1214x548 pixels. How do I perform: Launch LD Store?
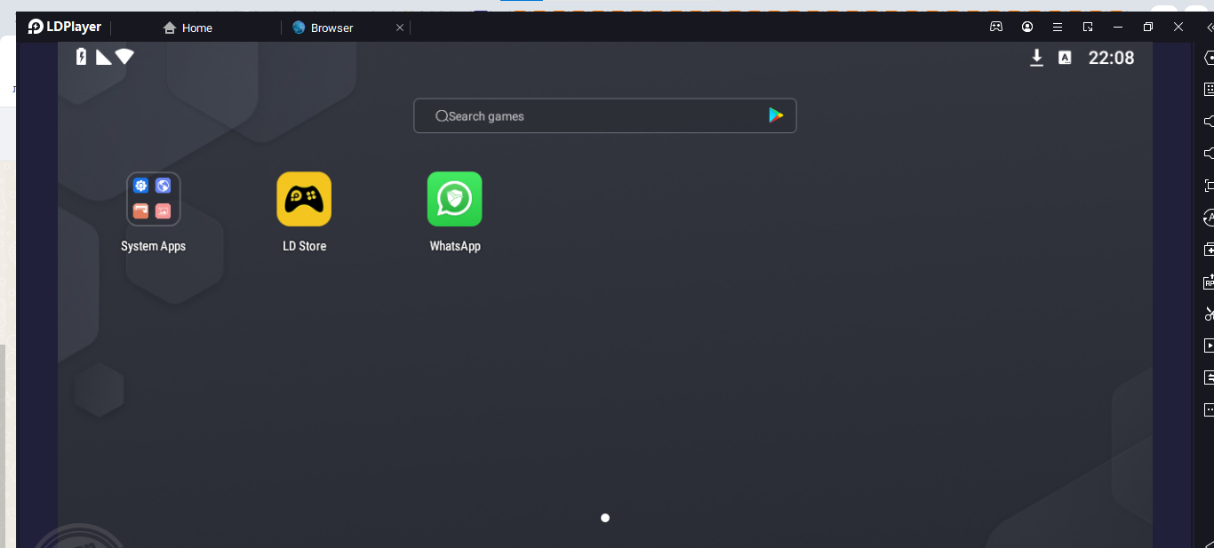[304, 199]
